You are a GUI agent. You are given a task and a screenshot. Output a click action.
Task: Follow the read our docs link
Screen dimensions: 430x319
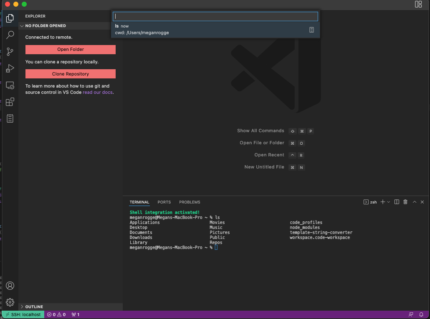pos(98,92)
